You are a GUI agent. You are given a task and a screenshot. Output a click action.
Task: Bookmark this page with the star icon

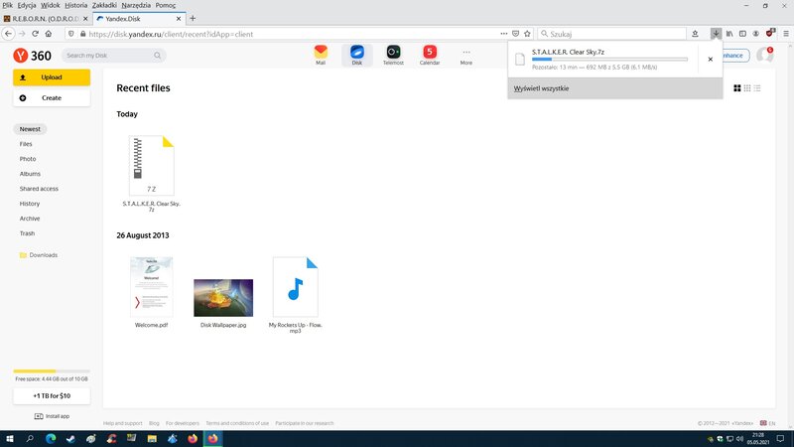click(527, 34)
